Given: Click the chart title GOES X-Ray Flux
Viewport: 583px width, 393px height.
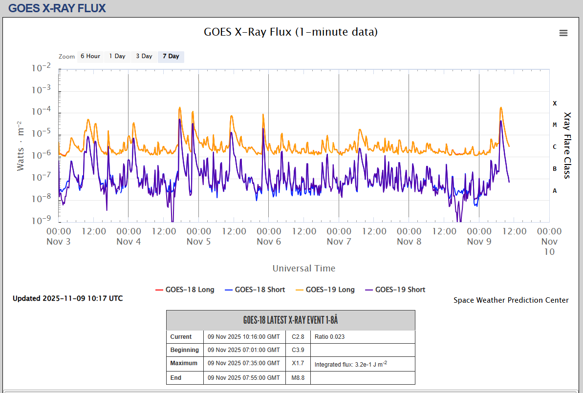Looking at the screenshot, I should click(x=291, y=32).
